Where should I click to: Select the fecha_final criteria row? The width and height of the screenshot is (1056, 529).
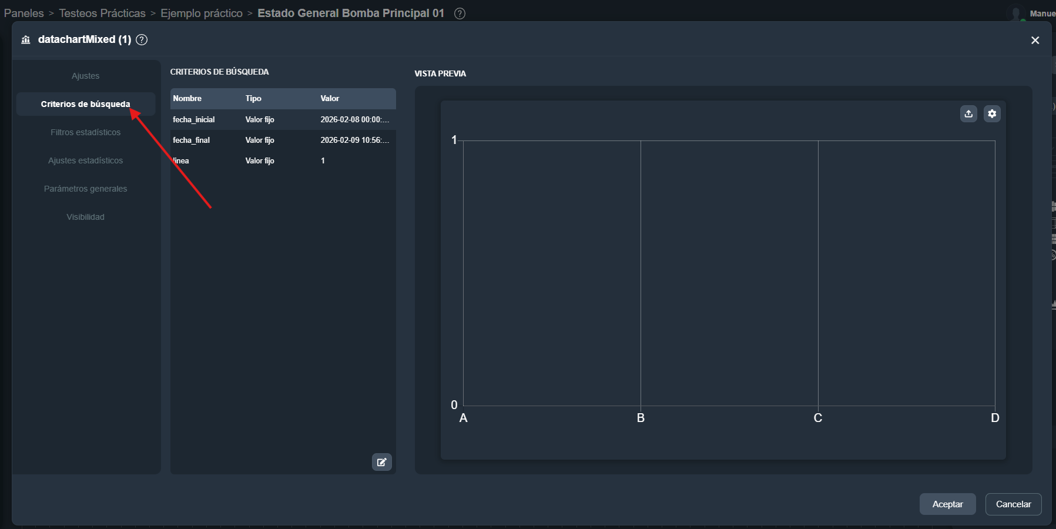pyautogui.click(x=282, y=140)
